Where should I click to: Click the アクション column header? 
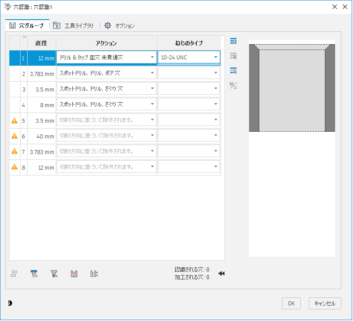(x=106, y=43)
